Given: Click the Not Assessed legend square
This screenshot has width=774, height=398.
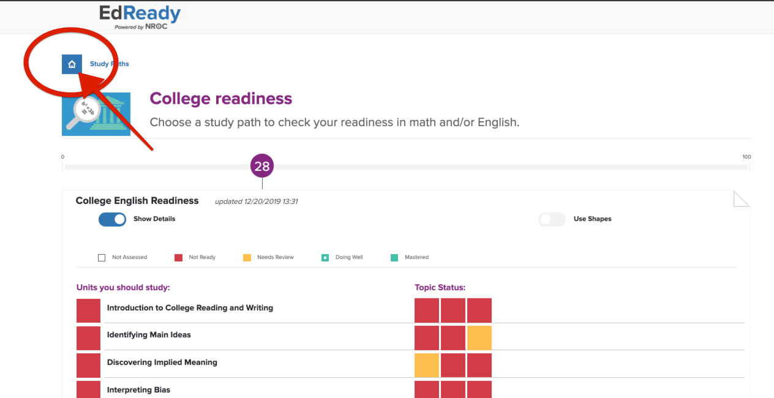Looking at the screenshot, I should pyautogui.click(x=102, y=258).
